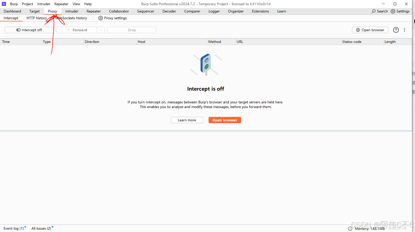The height and width of the screenshot is (232, 415).
Task: Click the Learn more button
Action: point(187,120)
